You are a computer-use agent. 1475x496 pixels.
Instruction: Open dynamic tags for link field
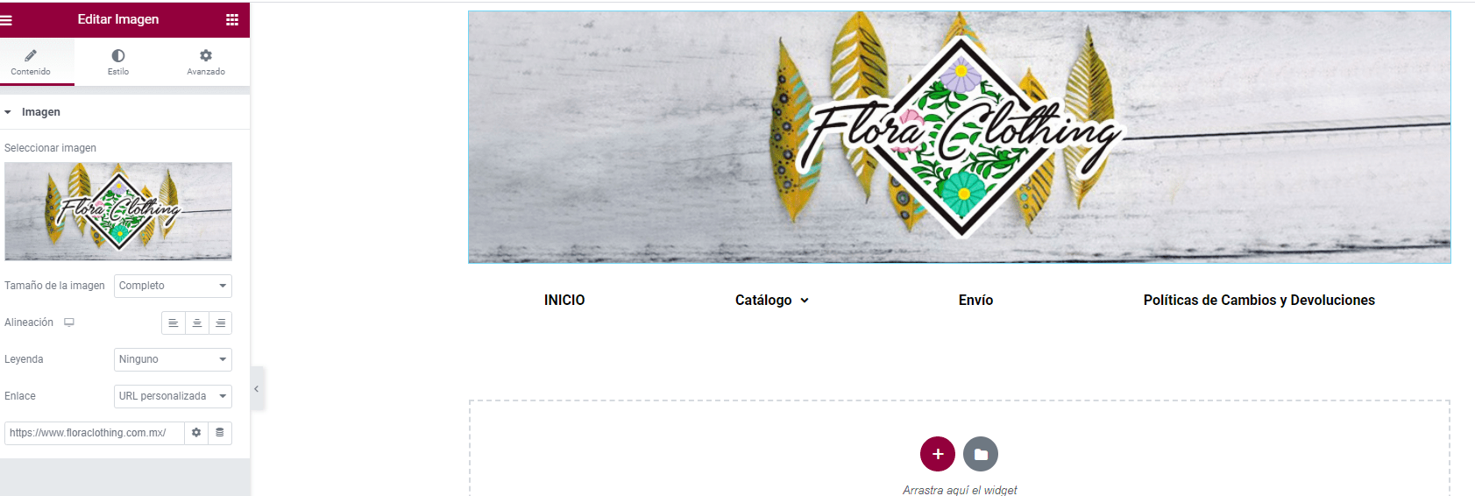pos(220,433)
